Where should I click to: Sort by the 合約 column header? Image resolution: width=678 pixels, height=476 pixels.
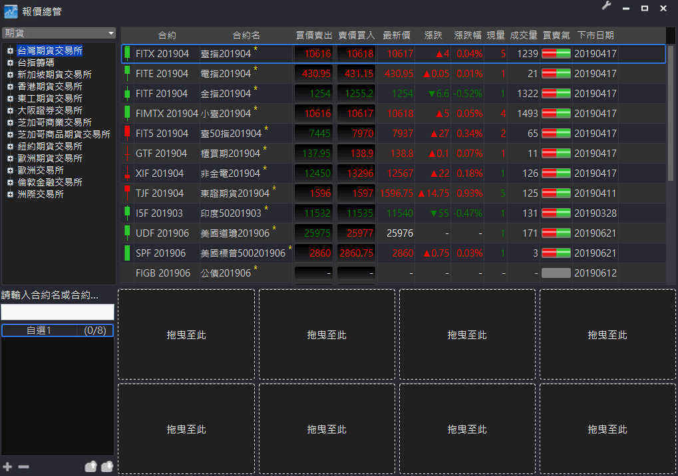click(167, 35)
